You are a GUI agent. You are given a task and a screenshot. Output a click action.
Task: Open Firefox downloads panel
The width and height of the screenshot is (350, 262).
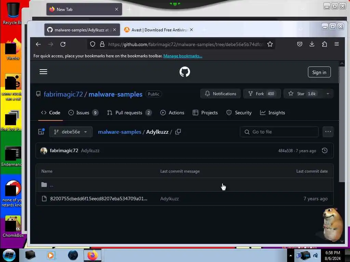(312, 44)
